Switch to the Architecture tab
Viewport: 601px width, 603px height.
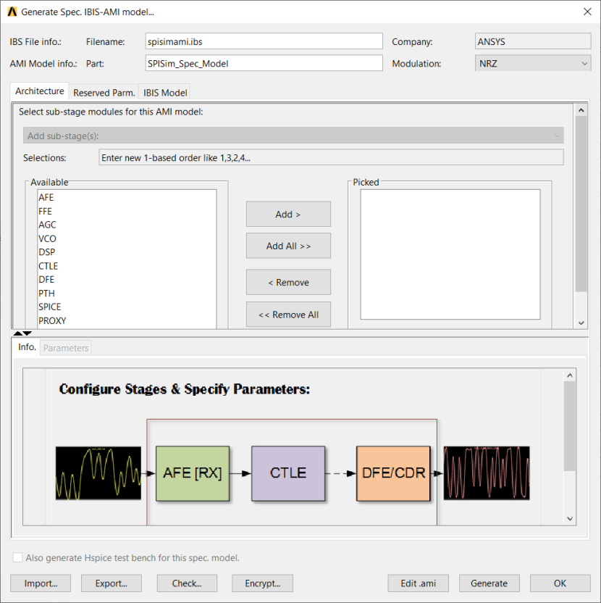(40, 91)
